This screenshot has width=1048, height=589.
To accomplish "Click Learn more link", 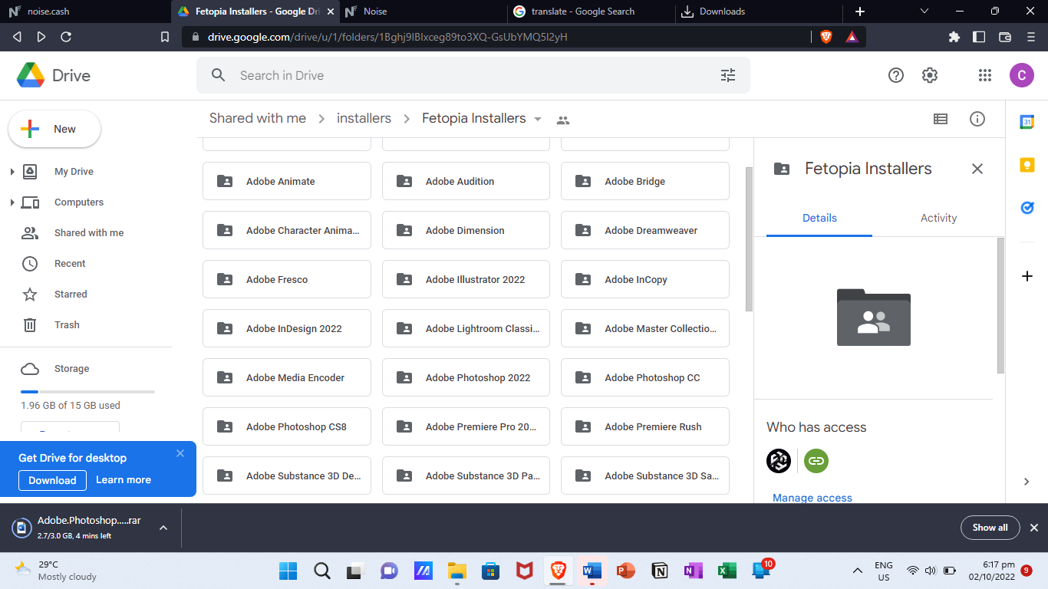I will click(x=124, y=480).
